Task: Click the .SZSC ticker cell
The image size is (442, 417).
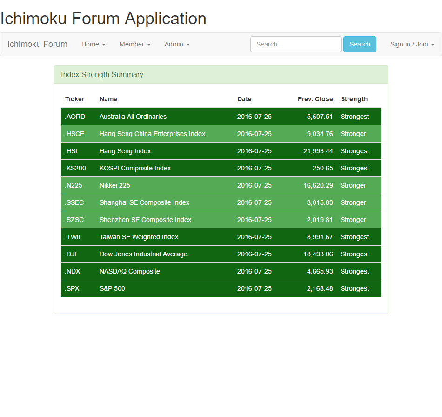Action: [74, 220]
